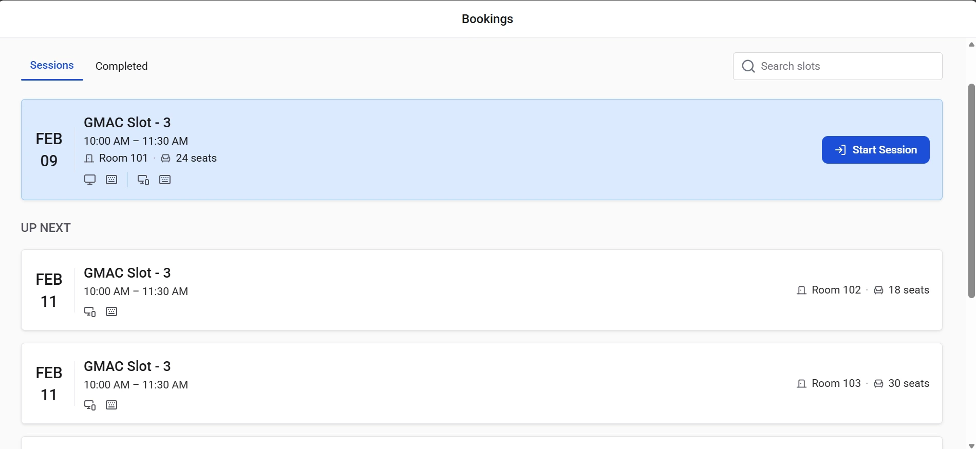Click the devices icon in Room 103 card
976x449 pixels.
[90, 405]
